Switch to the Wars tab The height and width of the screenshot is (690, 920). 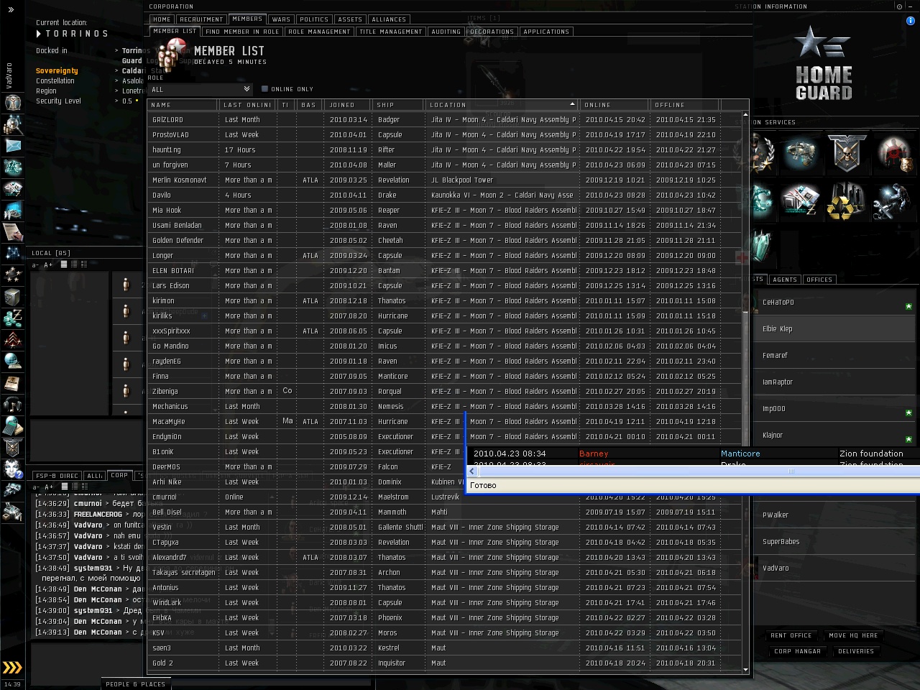tap(281, 19)
